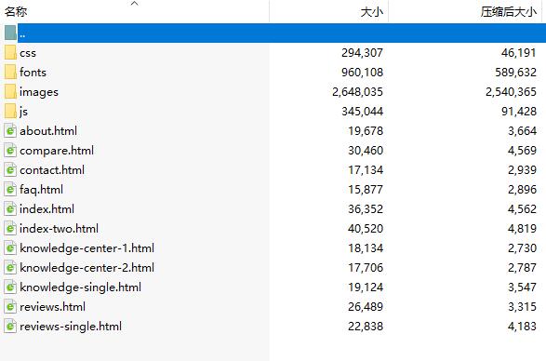Image resolution: width=546 pixels, height=361 pixels.
Task: Click the size value 294,307
Action: pyautogui.click(x=362, y=53)
